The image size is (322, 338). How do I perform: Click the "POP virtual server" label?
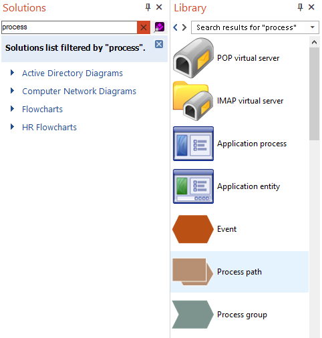248,58
